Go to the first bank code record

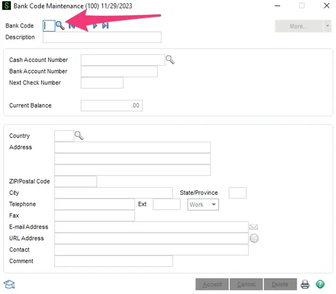[x=72, y=26]
